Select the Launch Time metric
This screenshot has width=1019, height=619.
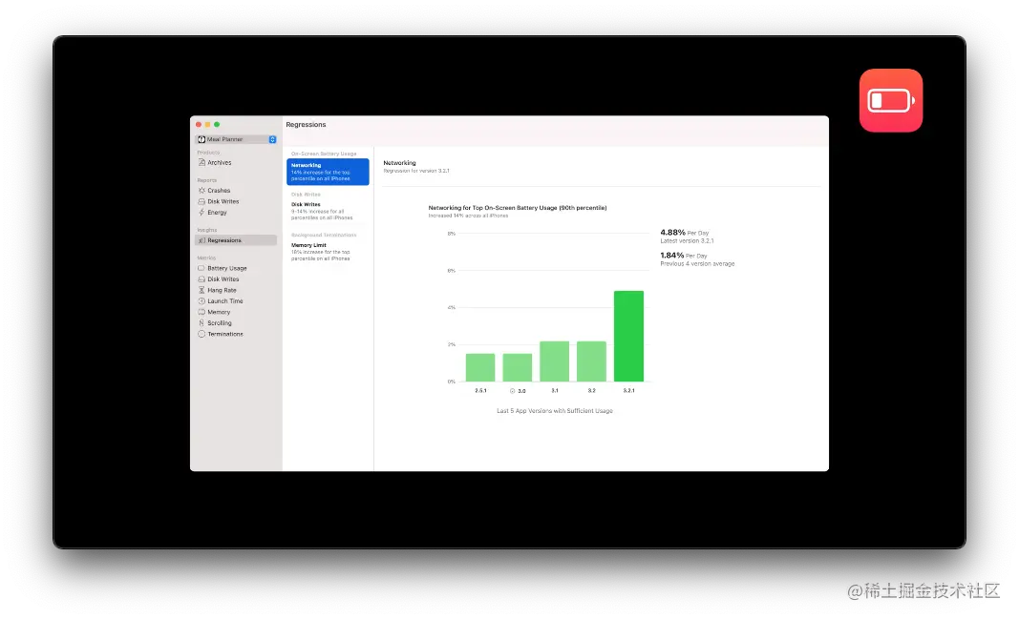coord(221,301)
